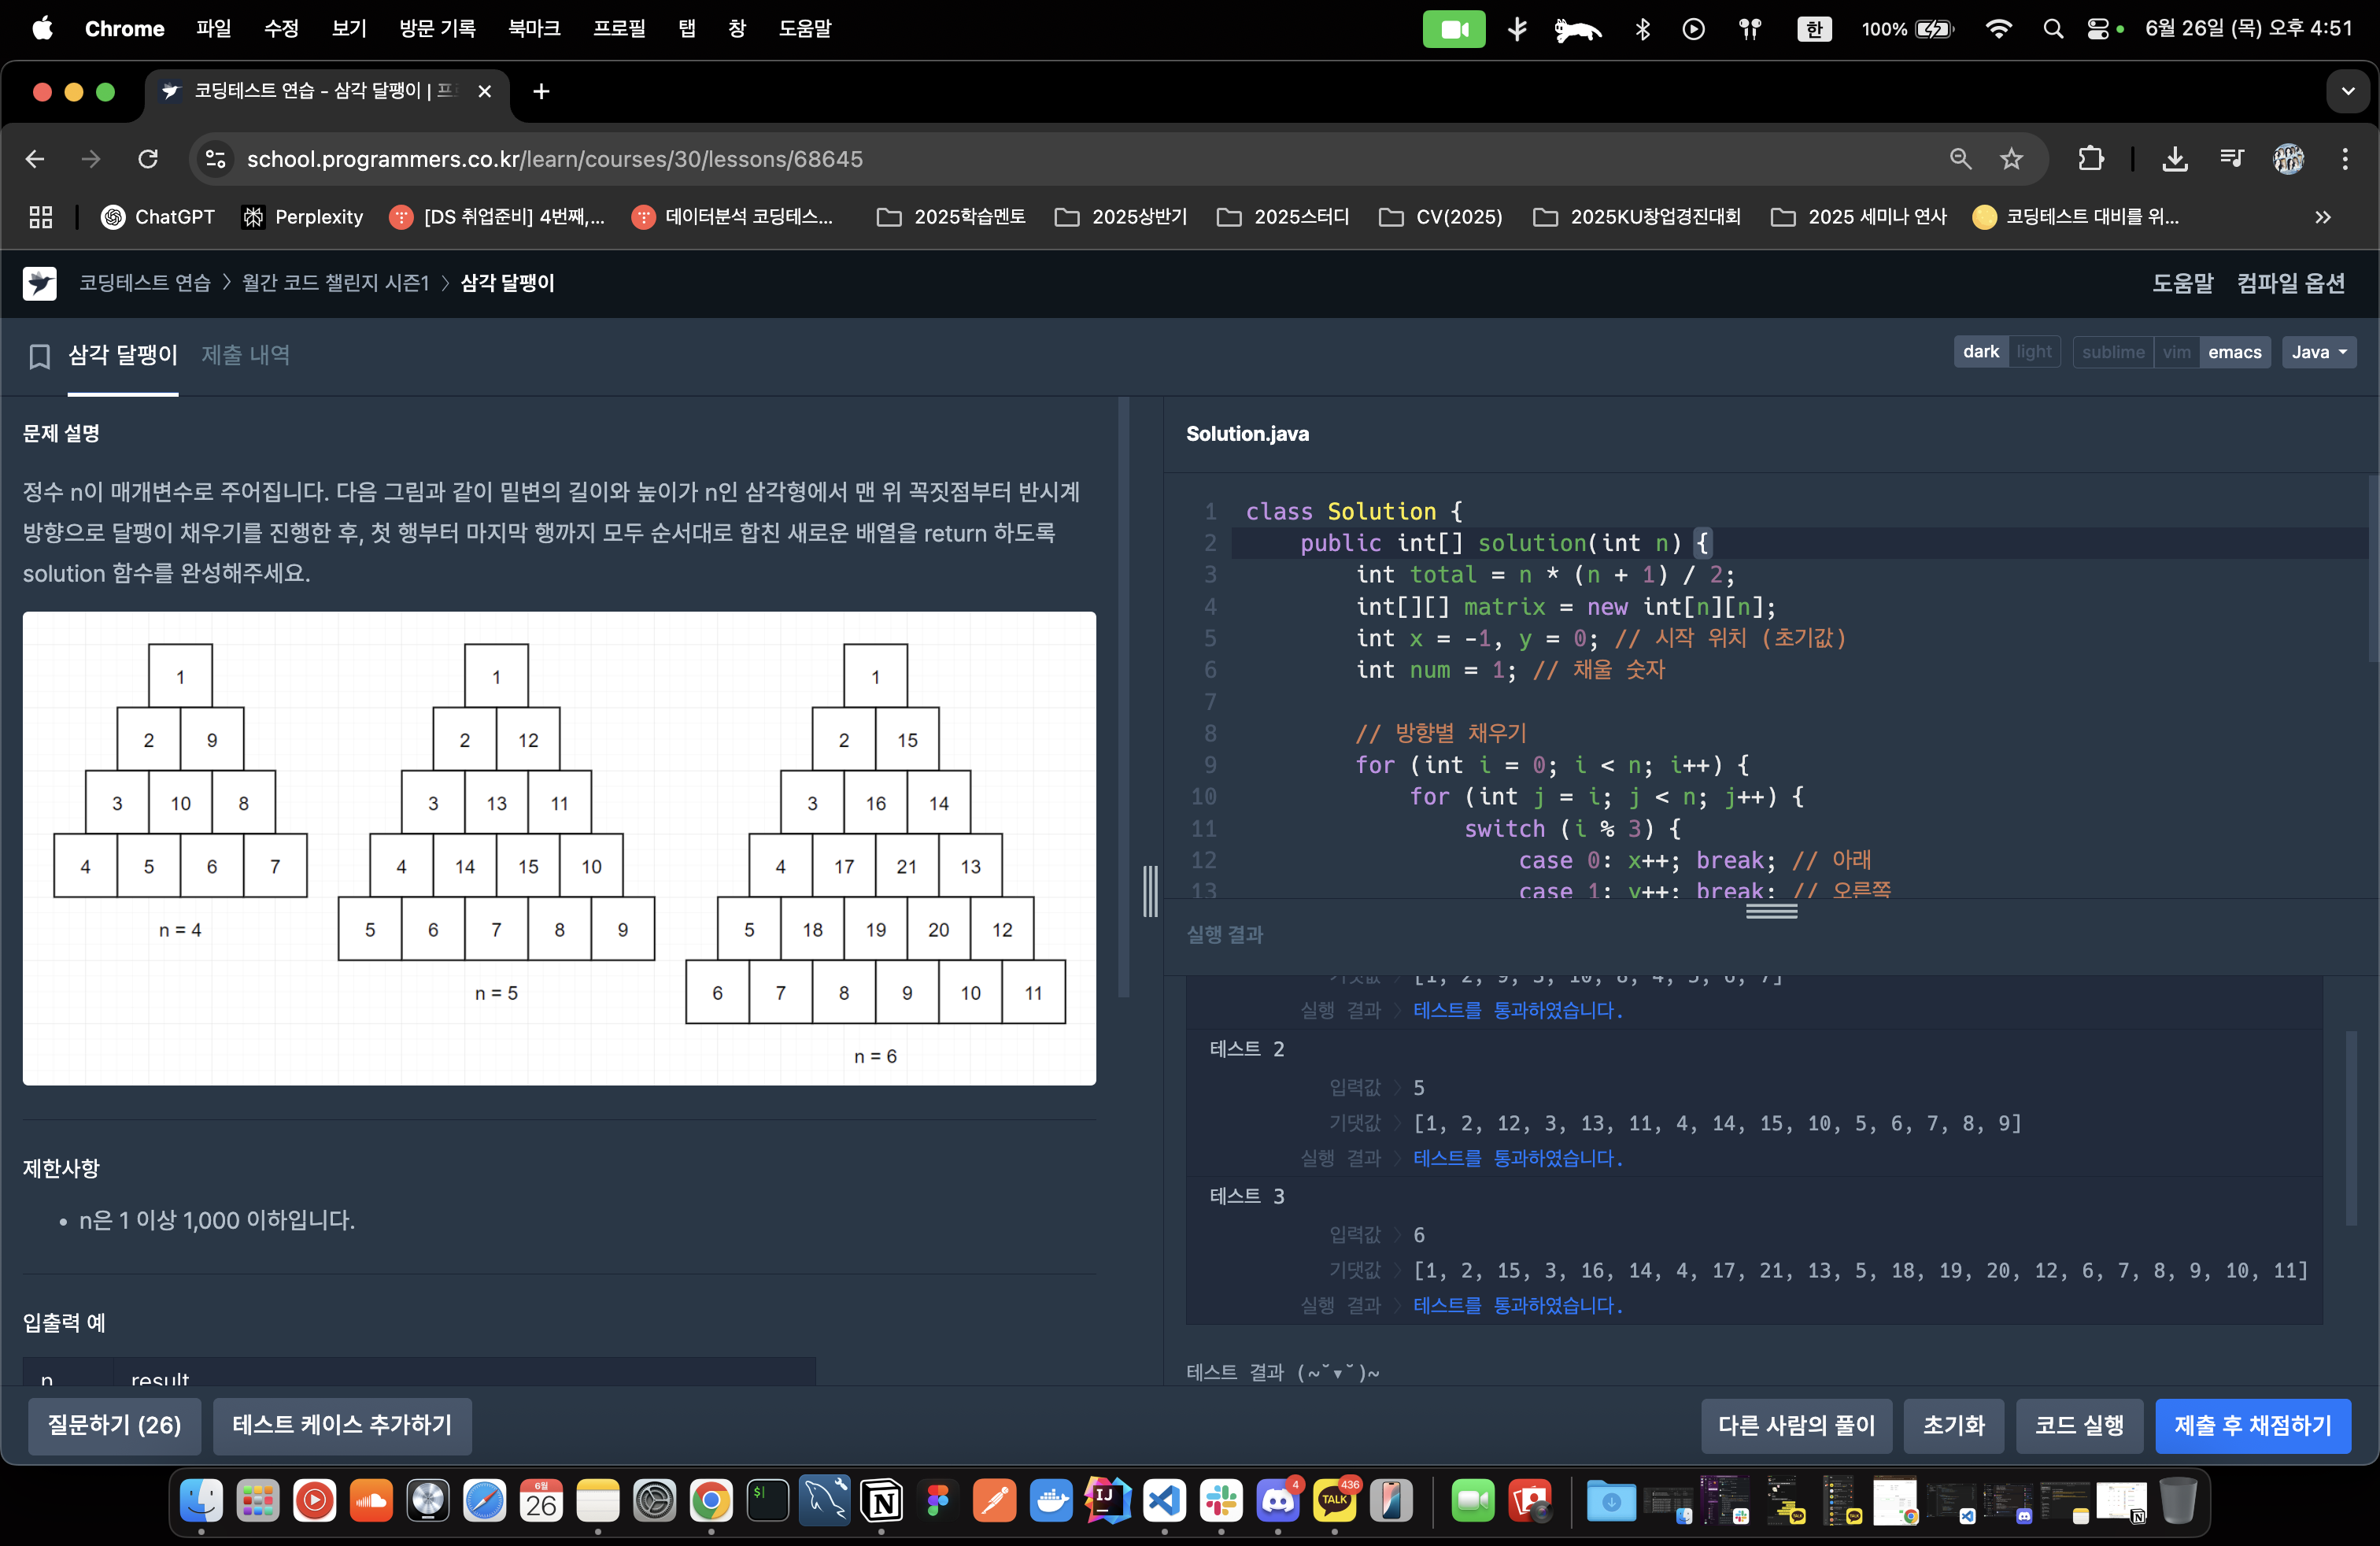Image resolution: width=2380 pixels, height=1546 pixels.
Task: Open the 도움말 link in header
Action: (2183, 283)
